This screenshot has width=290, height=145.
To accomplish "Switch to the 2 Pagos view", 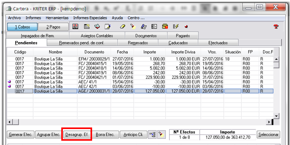I will click(53, 27).
